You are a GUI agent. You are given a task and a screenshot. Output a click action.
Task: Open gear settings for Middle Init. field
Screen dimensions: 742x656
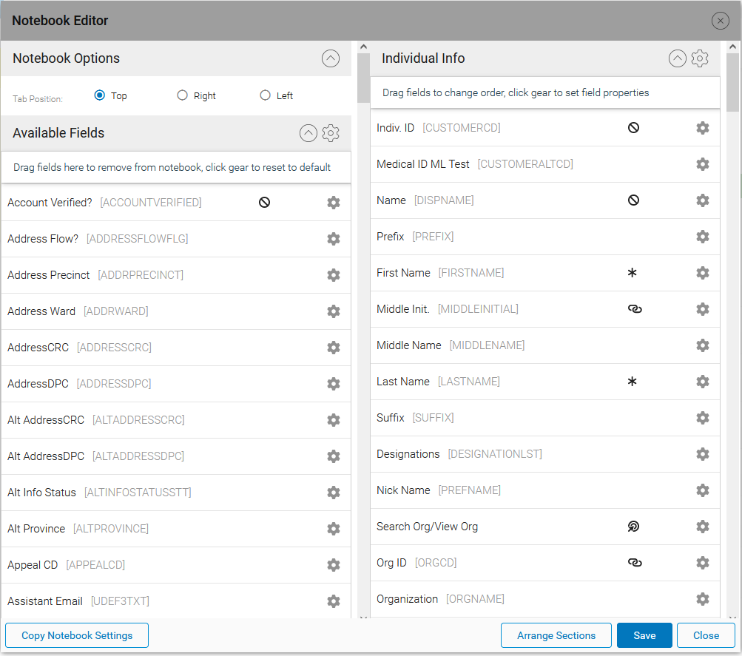[x=703, y=309]
